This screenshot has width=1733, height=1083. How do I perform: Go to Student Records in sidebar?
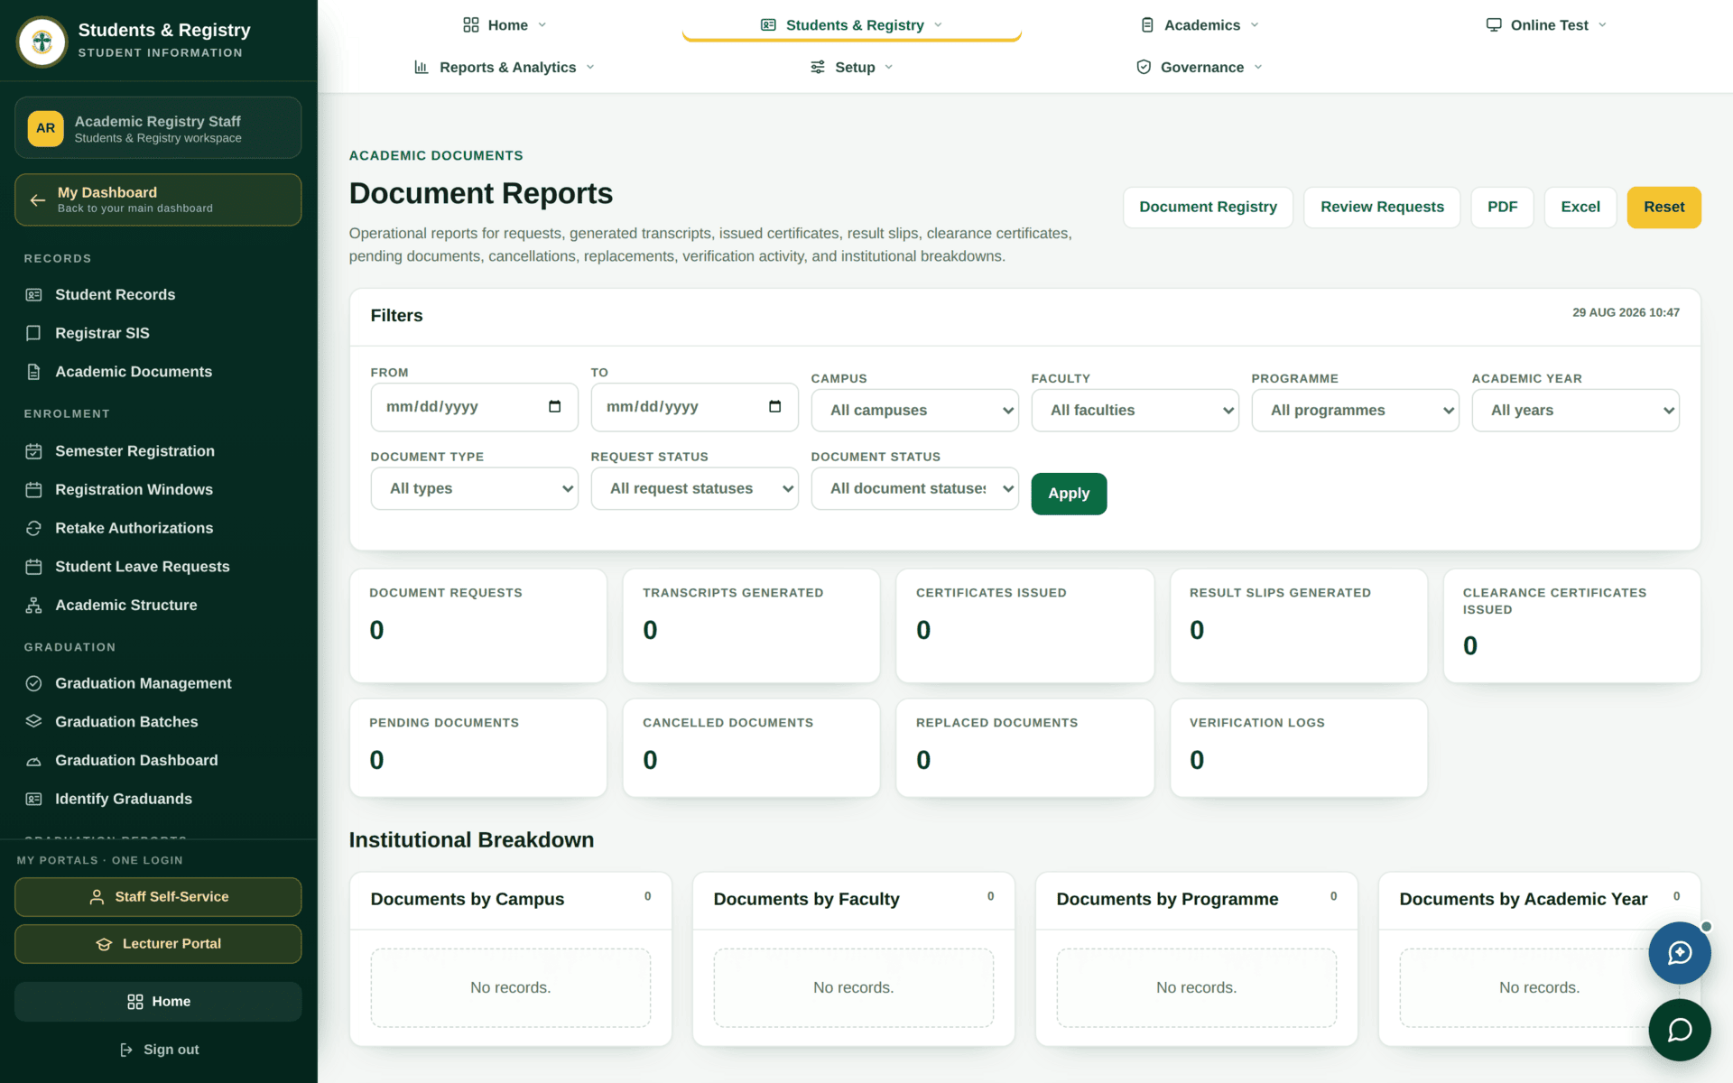[x=115, y=295]
